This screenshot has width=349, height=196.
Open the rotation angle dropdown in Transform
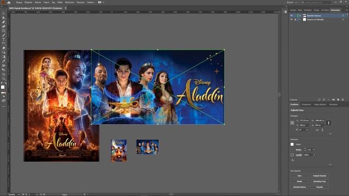coord(307,130)
